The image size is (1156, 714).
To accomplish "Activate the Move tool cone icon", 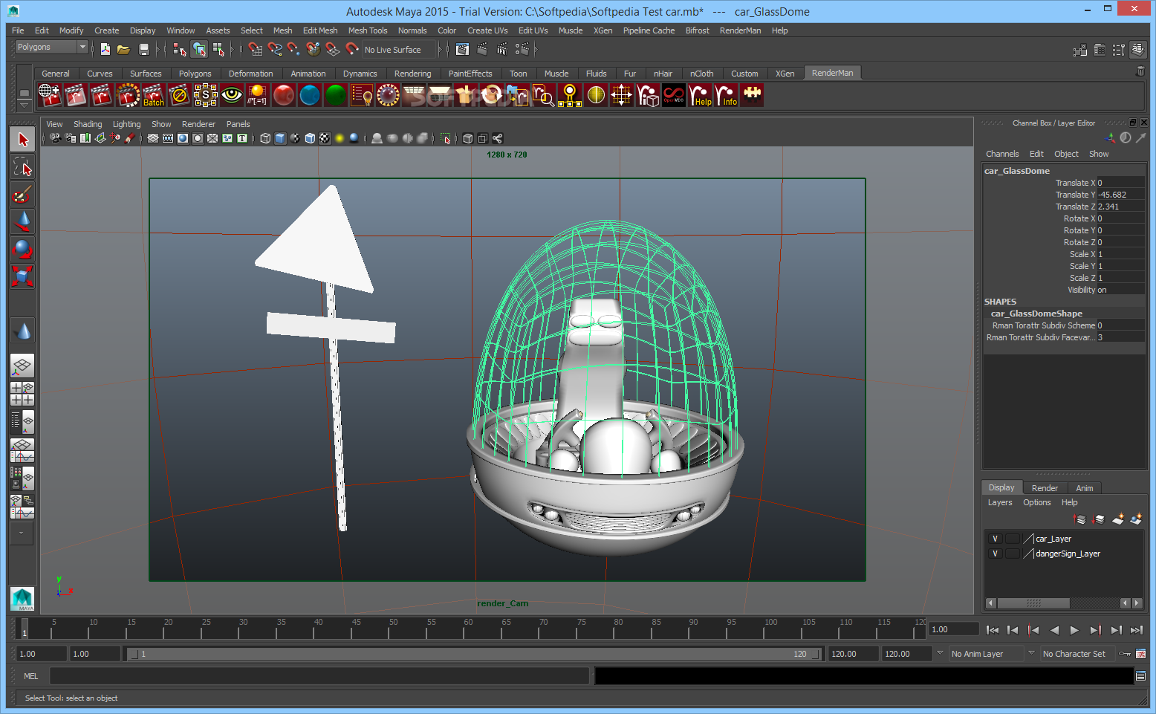I will click(22, 221).
